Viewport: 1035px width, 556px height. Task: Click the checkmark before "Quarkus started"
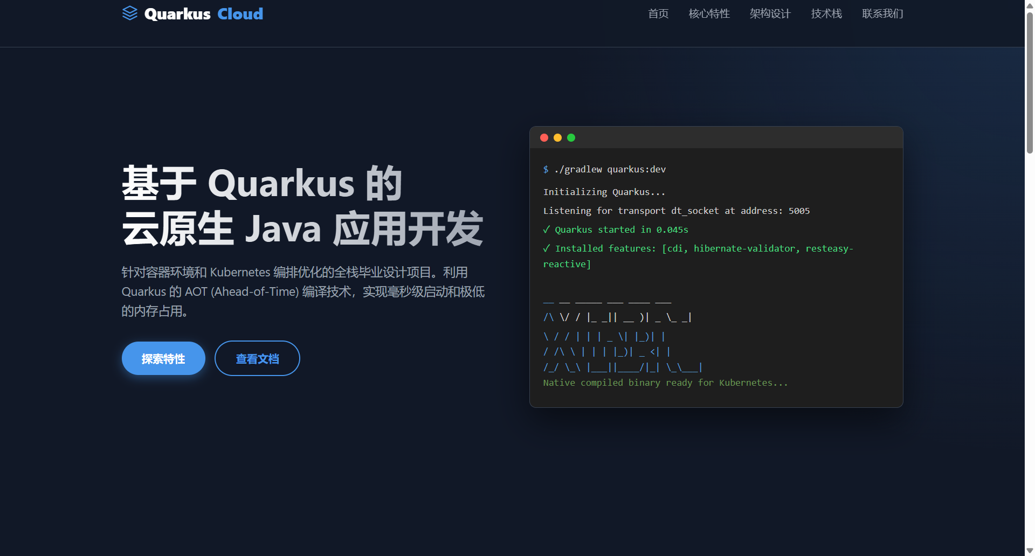pyautogui.click(x=547, y=230)
